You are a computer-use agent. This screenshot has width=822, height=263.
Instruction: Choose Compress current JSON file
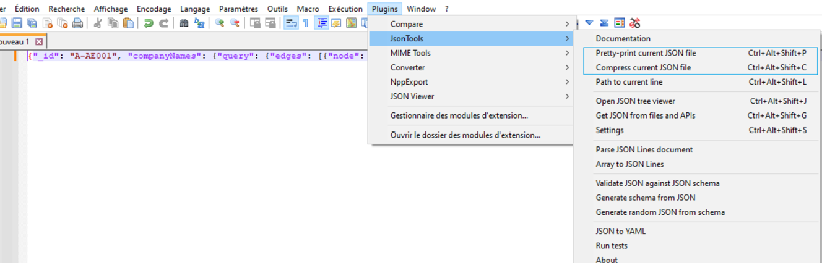point(643,67)
